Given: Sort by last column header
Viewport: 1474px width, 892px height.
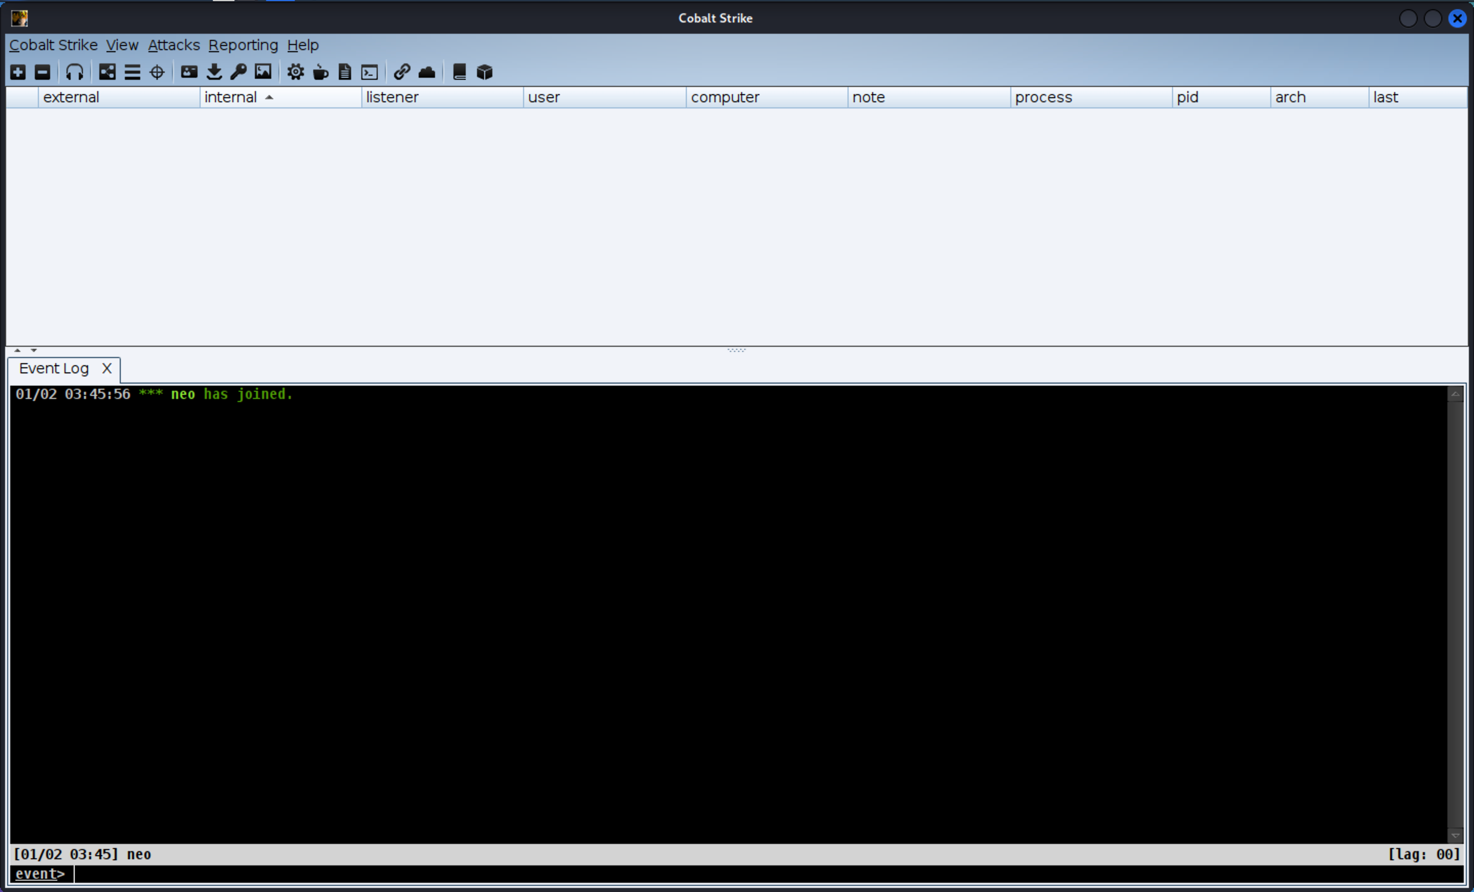Looking at the screenshot, I should click(x=1418, y=98).
